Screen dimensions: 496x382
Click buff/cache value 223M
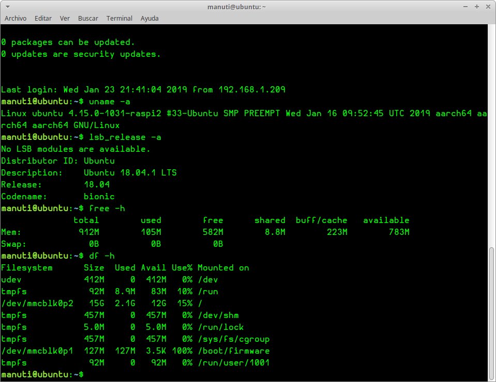click(337, 232)
